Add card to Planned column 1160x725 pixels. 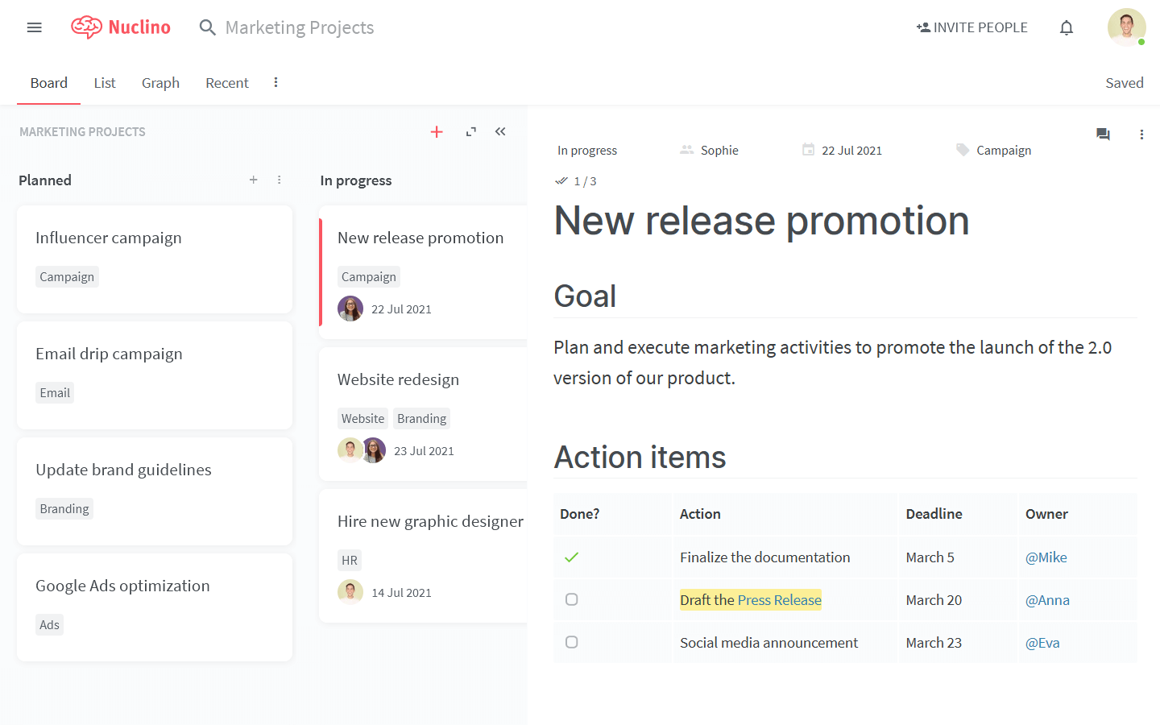coord(253,180)
